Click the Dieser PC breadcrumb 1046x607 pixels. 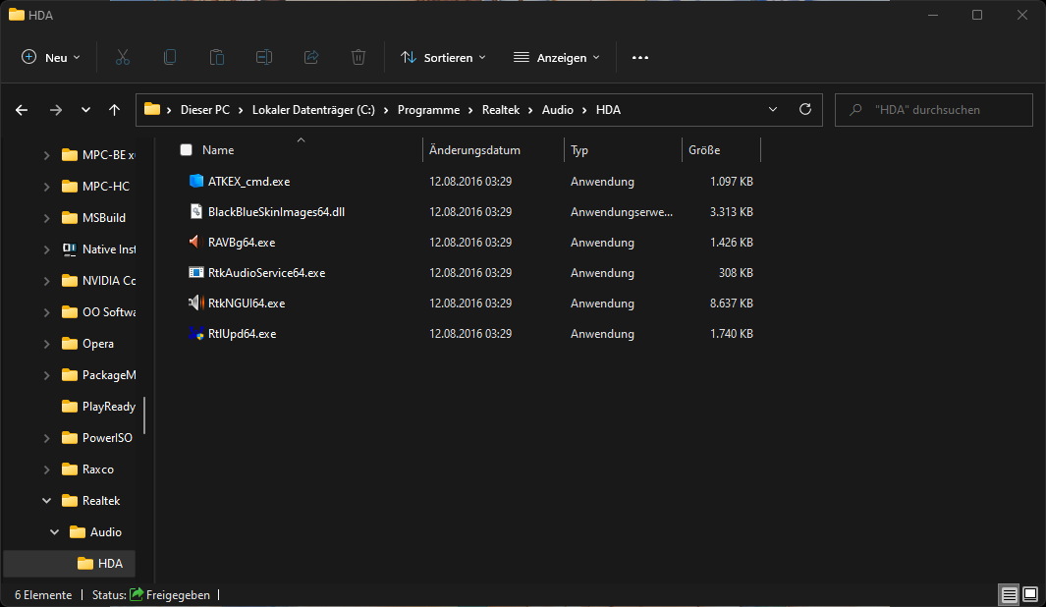coord(205,110)
